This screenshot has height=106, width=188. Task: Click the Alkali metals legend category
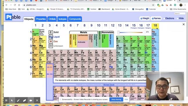coord(70,41)
